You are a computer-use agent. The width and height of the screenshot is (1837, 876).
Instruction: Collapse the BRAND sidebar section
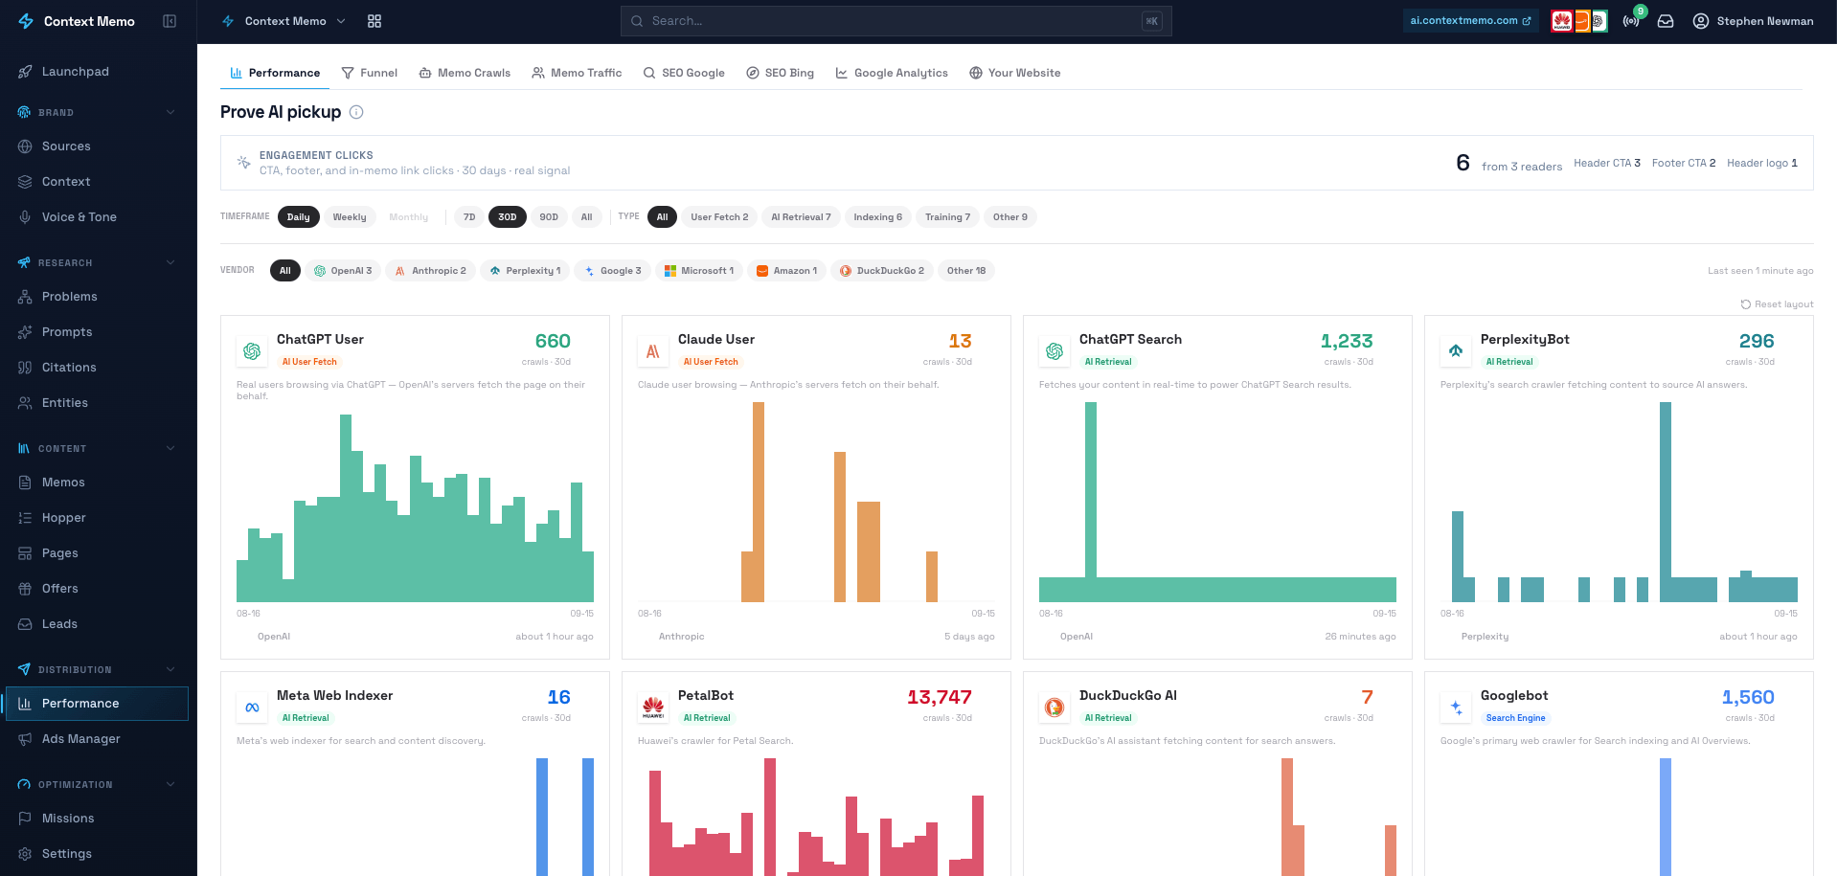click(x=170, y=112)
